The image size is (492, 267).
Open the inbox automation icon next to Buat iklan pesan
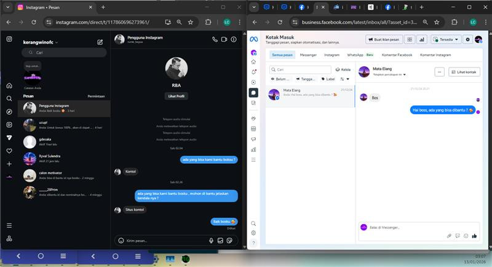410,39
